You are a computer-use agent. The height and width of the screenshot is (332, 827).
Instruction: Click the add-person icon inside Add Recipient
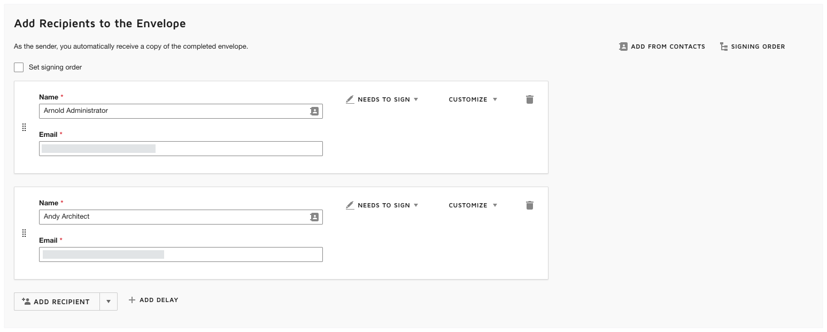26,301
